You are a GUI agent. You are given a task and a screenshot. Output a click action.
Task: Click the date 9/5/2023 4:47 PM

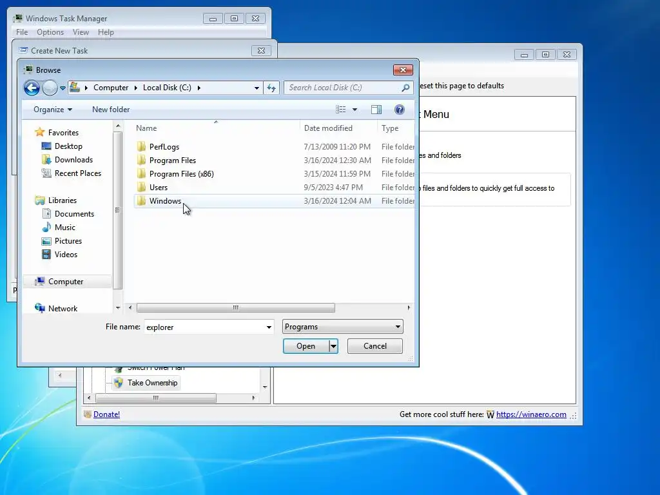pyautogui.click(x=333, y=188)
